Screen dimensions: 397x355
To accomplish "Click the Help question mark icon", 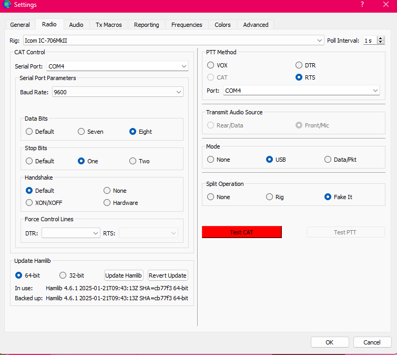I will pos(362,5).
